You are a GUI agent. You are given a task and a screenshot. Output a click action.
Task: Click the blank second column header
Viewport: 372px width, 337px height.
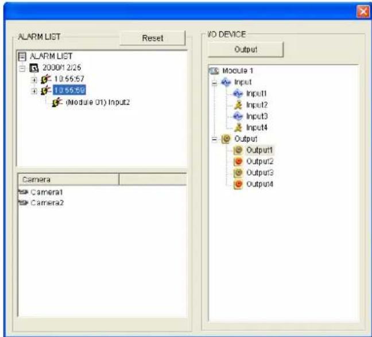[153, 180]
